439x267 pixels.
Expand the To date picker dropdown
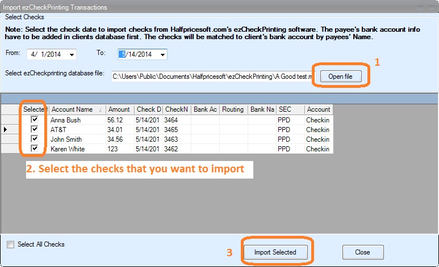coord(162,55)
